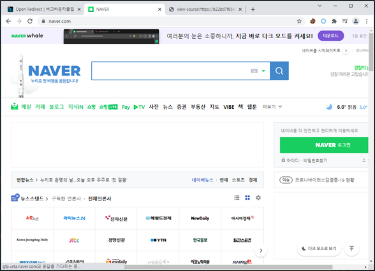
Task: Open Chrome three-dot menu
Action: [367, 21]
